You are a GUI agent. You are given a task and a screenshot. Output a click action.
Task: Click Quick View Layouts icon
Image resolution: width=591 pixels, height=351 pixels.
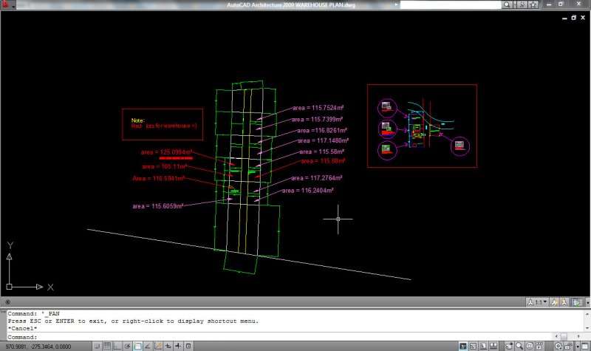(x=483, y=346)
